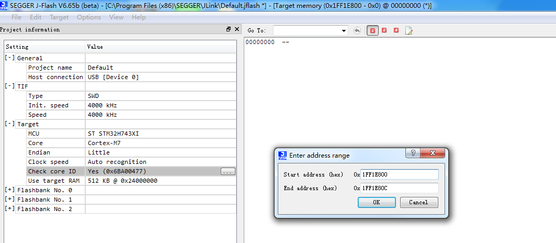Viewport: 556px width, 243px height.
Task: Select the 1-byte view icon
Action: click(x=372, y=30)
